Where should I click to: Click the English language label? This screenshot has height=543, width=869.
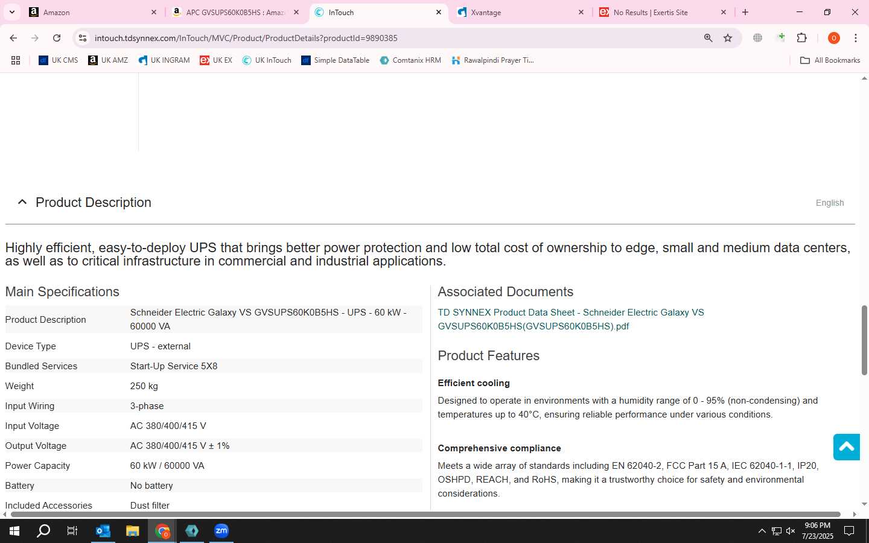point(830,203)
